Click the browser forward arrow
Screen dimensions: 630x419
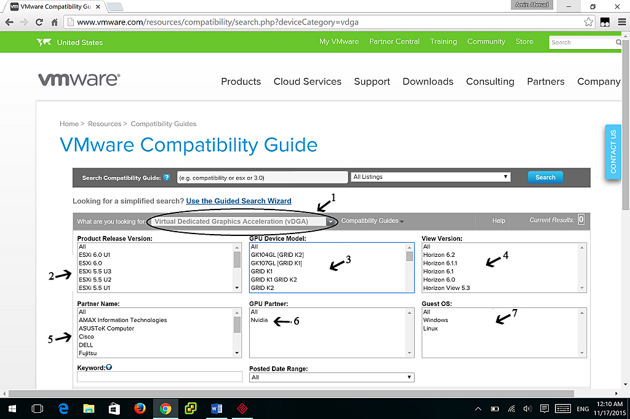point(24,22)
